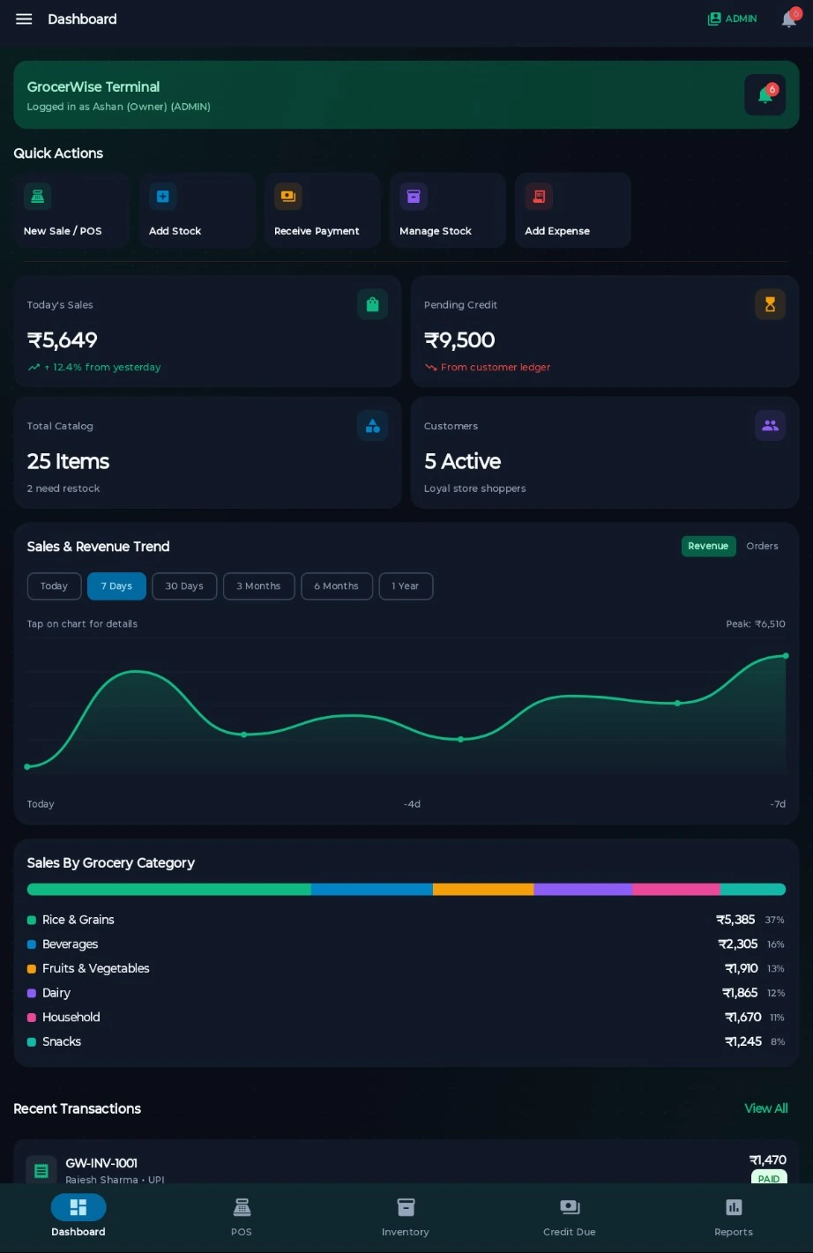Click the 25 Items catalog value

click(68, 461)
